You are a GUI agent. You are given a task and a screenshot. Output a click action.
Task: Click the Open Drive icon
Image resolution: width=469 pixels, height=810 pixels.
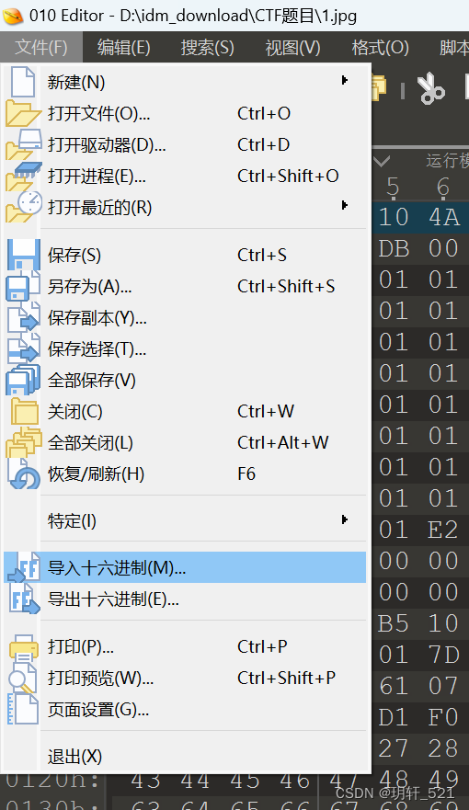pyautogui.click(x=23, y=144)
